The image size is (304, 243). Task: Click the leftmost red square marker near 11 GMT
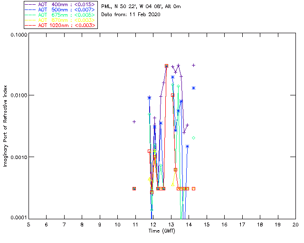[x=134, y=188]
